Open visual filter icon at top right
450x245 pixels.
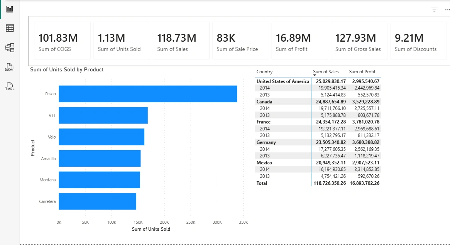coord(434,10)
